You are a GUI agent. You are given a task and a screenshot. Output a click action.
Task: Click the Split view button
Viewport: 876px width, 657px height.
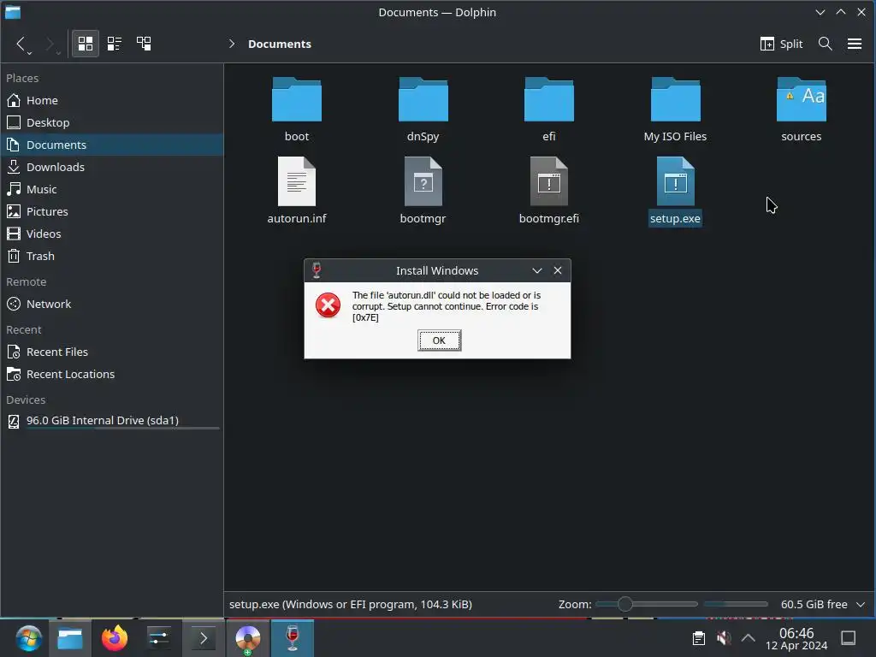point(781,44)
